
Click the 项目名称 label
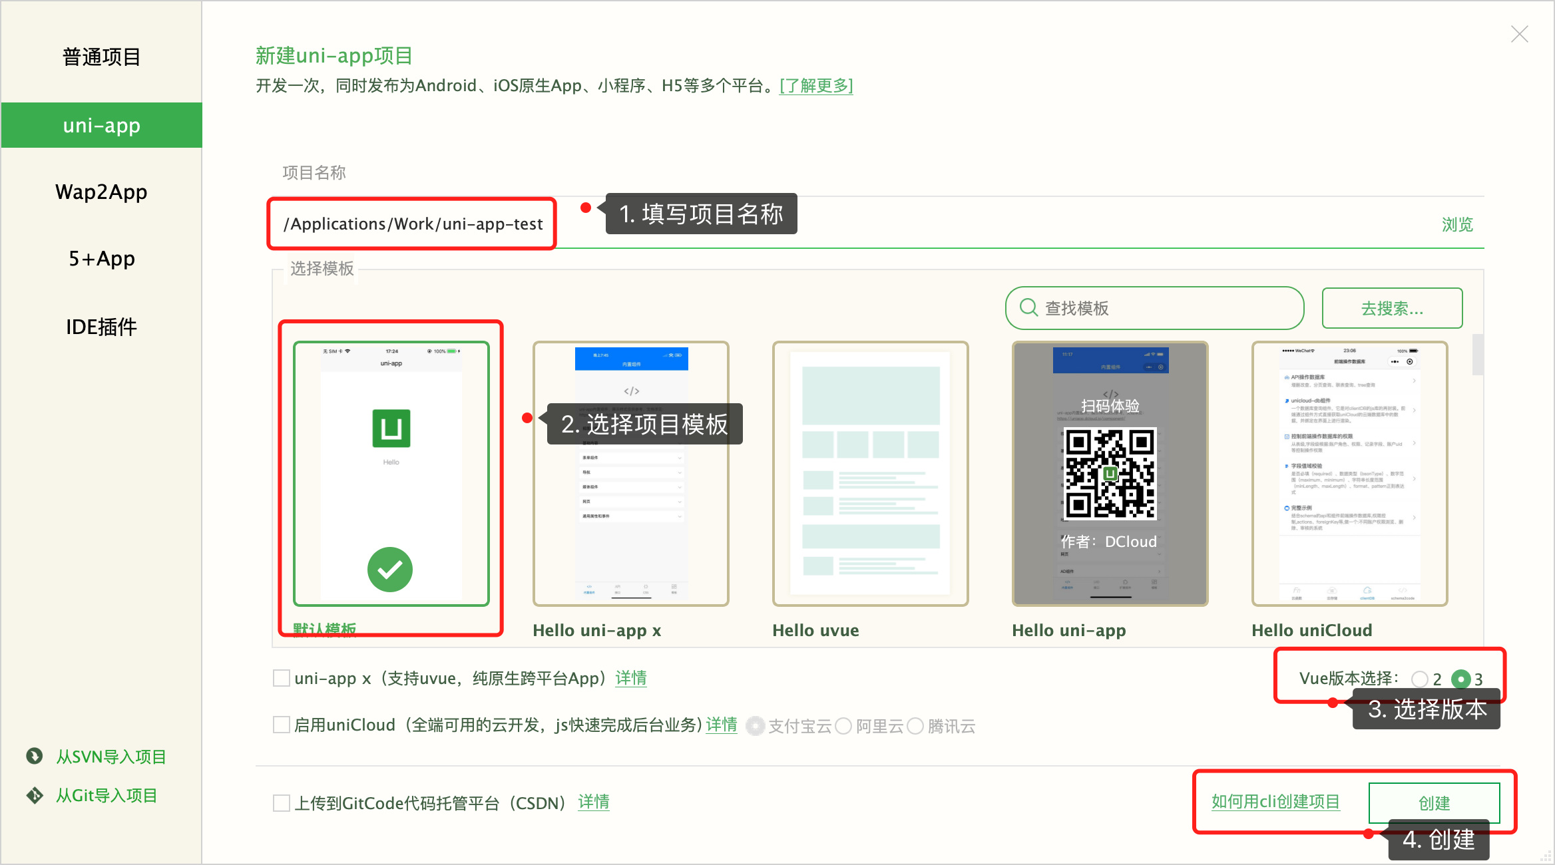(x=314, y=173)
